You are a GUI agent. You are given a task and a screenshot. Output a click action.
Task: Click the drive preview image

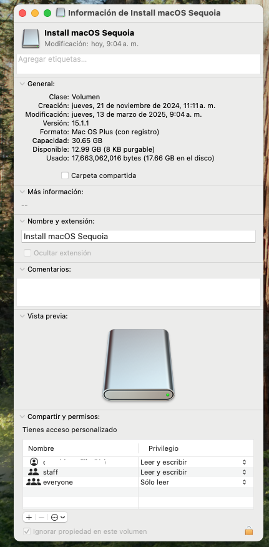[139, 365]
